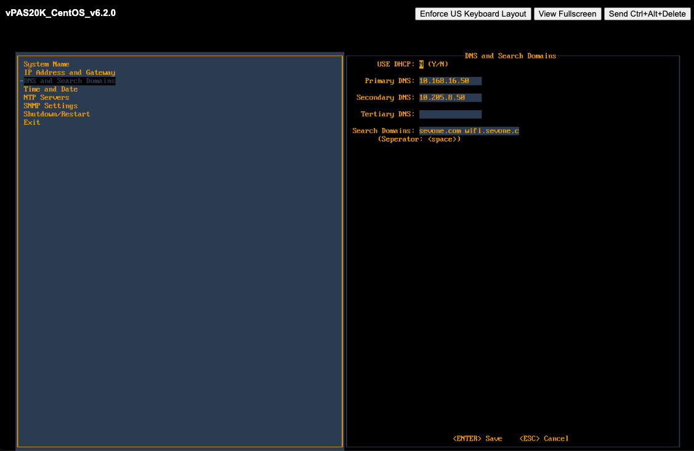Click the <ENTER> Save option

pyautogui.click(x=478, y=439)
